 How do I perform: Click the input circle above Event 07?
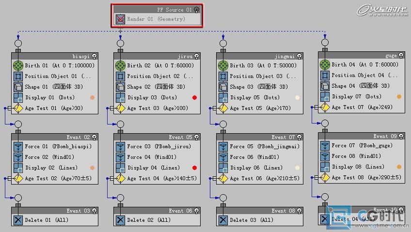(223, 124)
